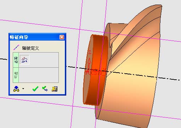Click the empty area of required row

point(44,60)
